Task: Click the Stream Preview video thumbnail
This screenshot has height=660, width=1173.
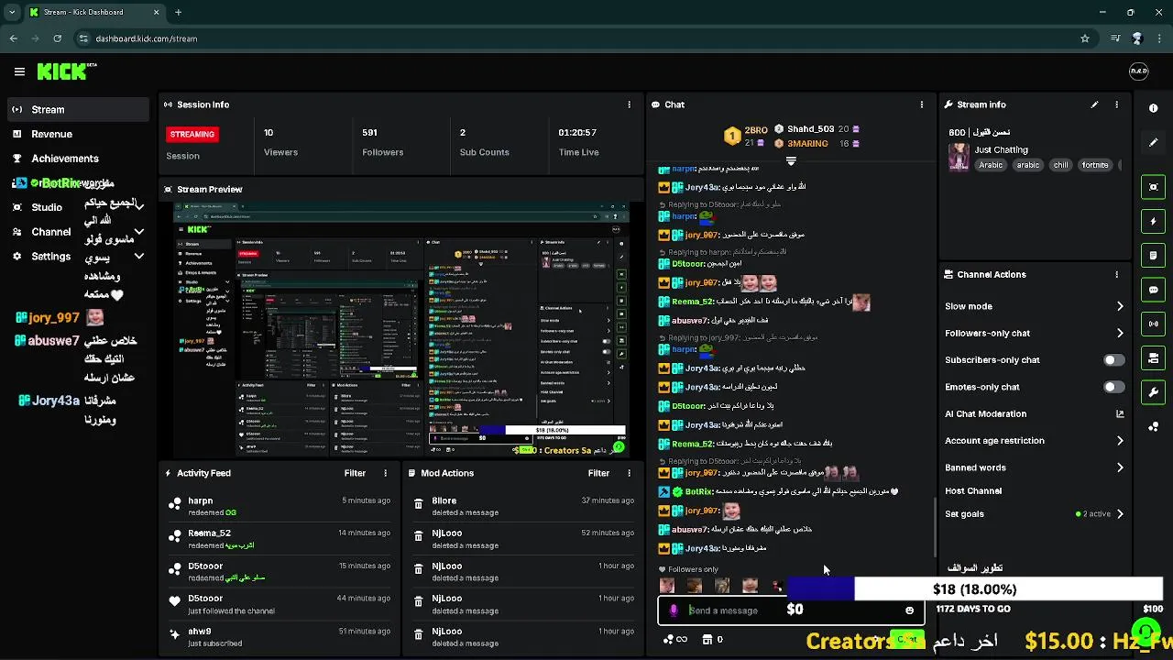Action: pos(400,331)
